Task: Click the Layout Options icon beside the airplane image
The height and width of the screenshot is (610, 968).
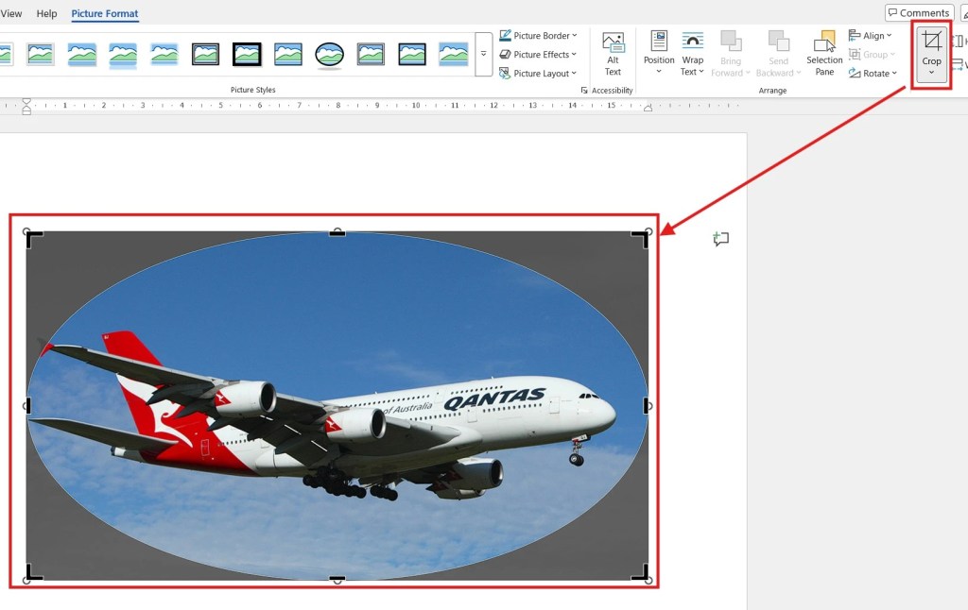Action: pos(720,239)
